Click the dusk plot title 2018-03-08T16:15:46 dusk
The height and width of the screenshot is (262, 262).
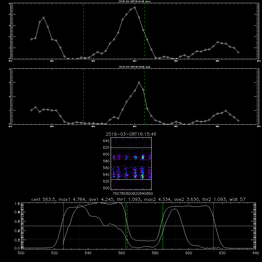(135, 67)
